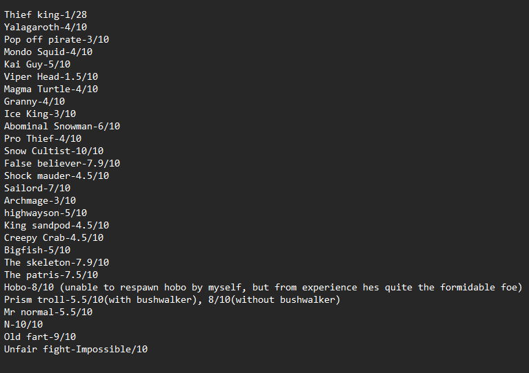Click on Magma Turtle-4/10 text
The width and height of the screenshot is (529, 373).
pos(51,89)
